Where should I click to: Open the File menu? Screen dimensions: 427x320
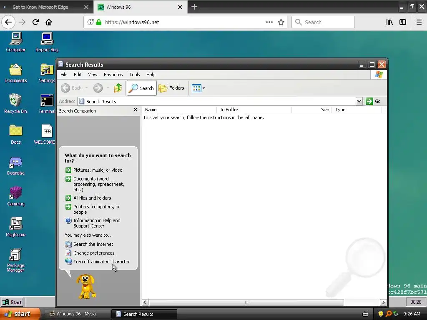64,75
